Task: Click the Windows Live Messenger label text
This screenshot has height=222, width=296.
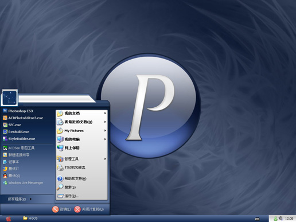Action: 26,183
